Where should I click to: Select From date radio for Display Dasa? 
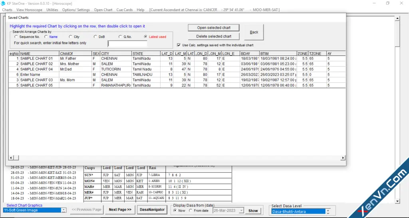pyautogui.click(x=191, y=210)
